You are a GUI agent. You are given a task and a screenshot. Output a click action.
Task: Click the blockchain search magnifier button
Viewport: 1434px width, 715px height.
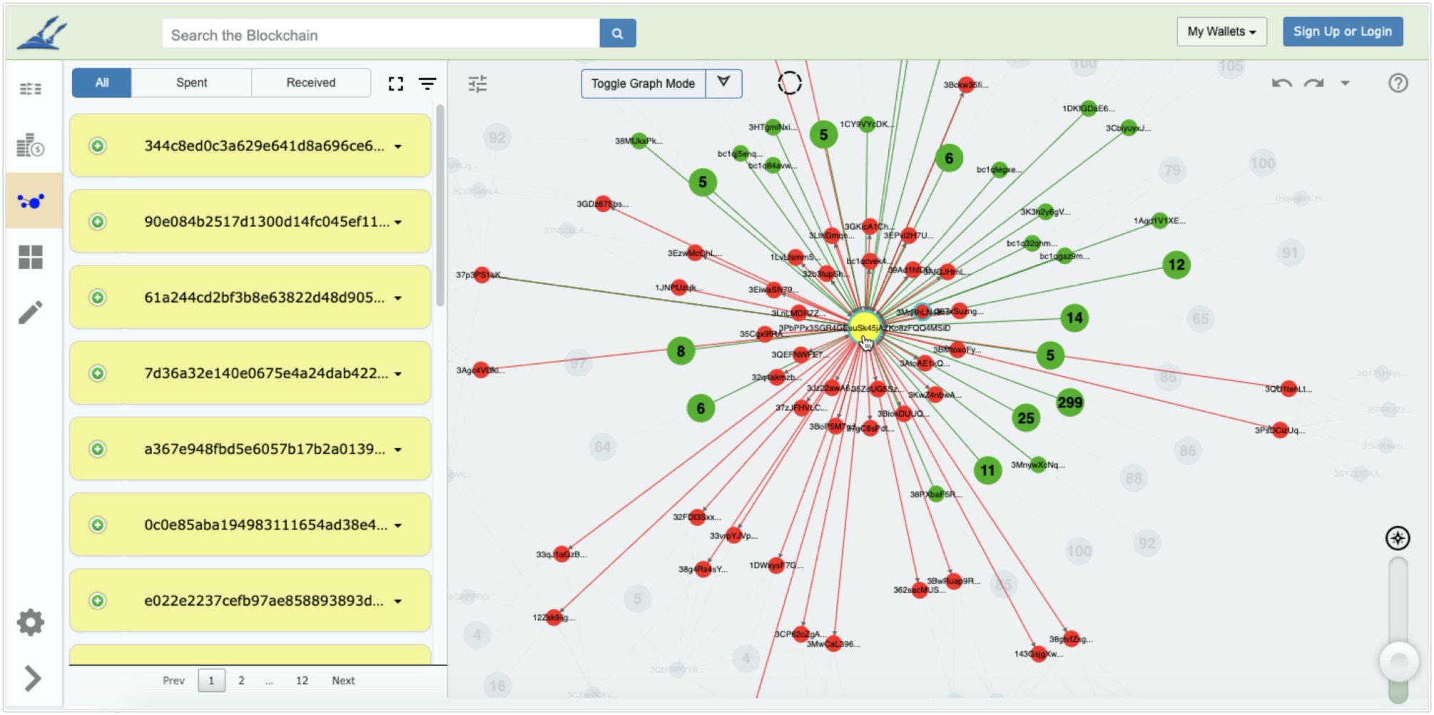(x=617, y=34)
